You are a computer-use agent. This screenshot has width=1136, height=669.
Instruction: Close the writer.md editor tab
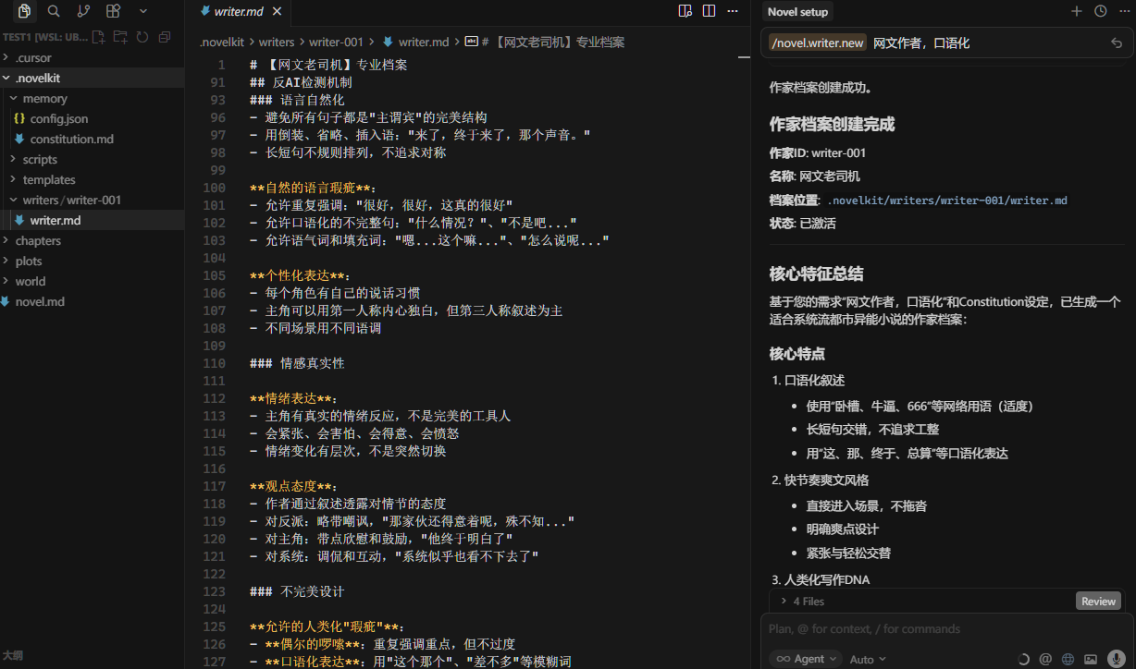(277, 12)
